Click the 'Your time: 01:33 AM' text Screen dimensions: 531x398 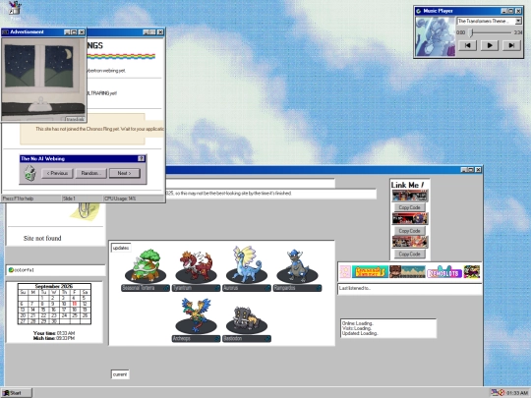(54, 333)
